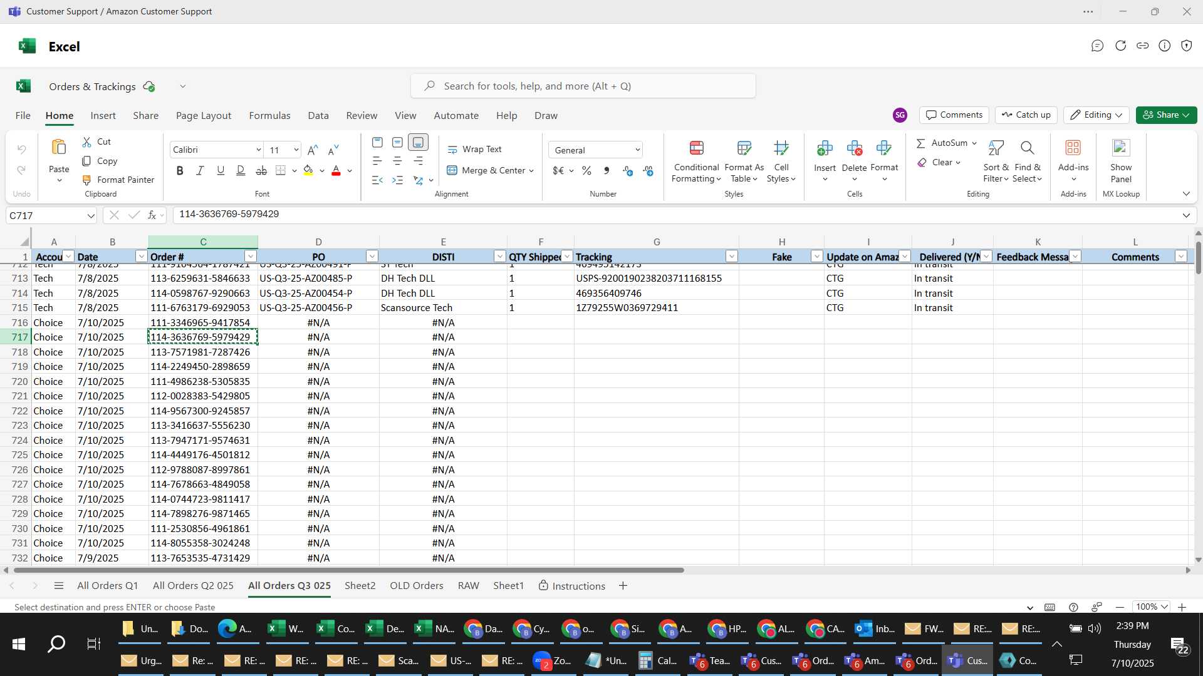Click Decrease Decimal icon
This screenshot has height=676, width=1203.
click(x=648, y=171)
